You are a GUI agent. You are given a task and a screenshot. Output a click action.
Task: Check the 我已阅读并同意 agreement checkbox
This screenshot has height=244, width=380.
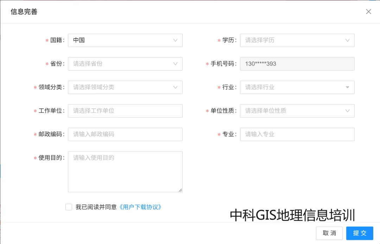point(69,207)
